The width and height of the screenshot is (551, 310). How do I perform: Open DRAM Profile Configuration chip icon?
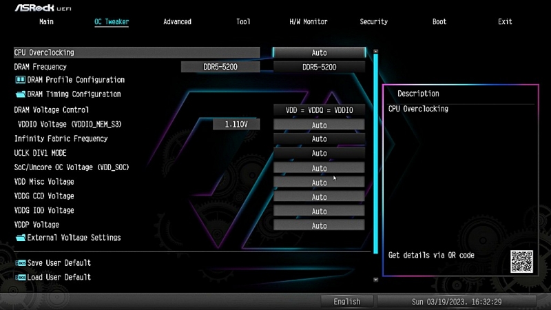pyautogui.click(x=21, y=80)
